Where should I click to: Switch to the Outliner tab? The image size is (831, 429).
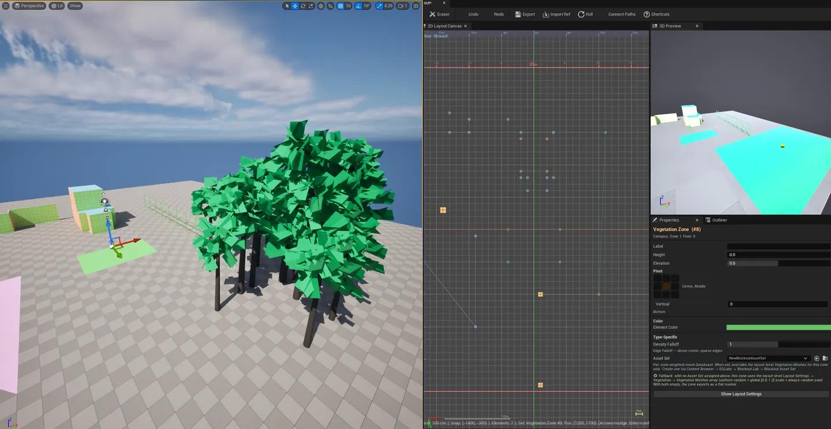tap(716, 220)
